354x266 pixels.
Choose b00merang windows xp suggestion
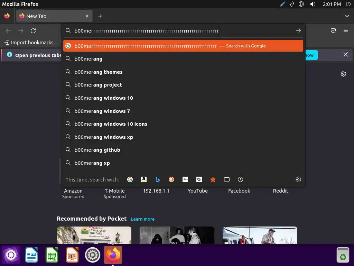click(x=183, y=137)
